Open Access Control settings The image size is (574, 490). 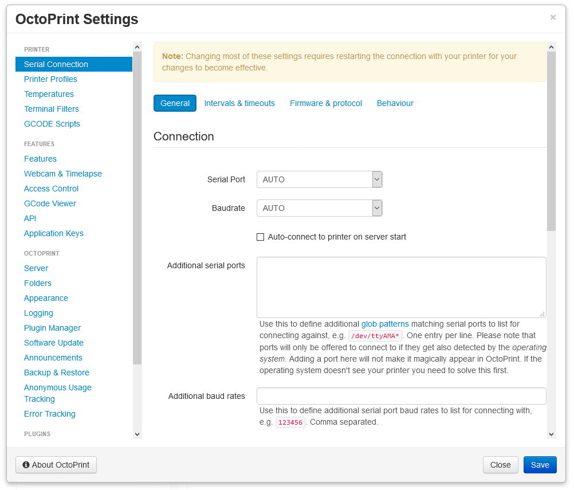click(x=51, y=189)
